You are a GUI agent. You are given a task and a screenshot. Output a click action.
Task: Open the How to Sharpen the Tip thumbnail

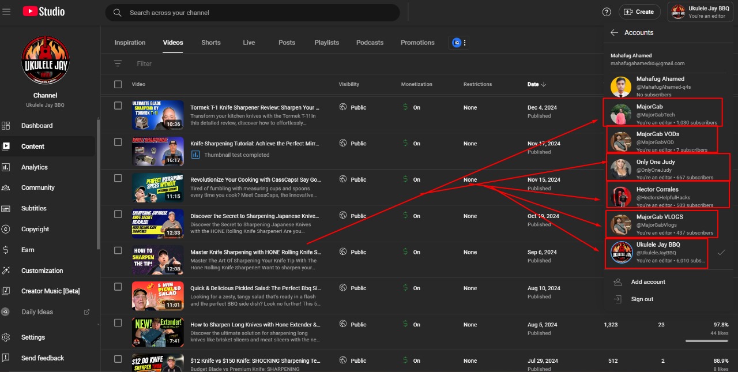pos(157,260)
